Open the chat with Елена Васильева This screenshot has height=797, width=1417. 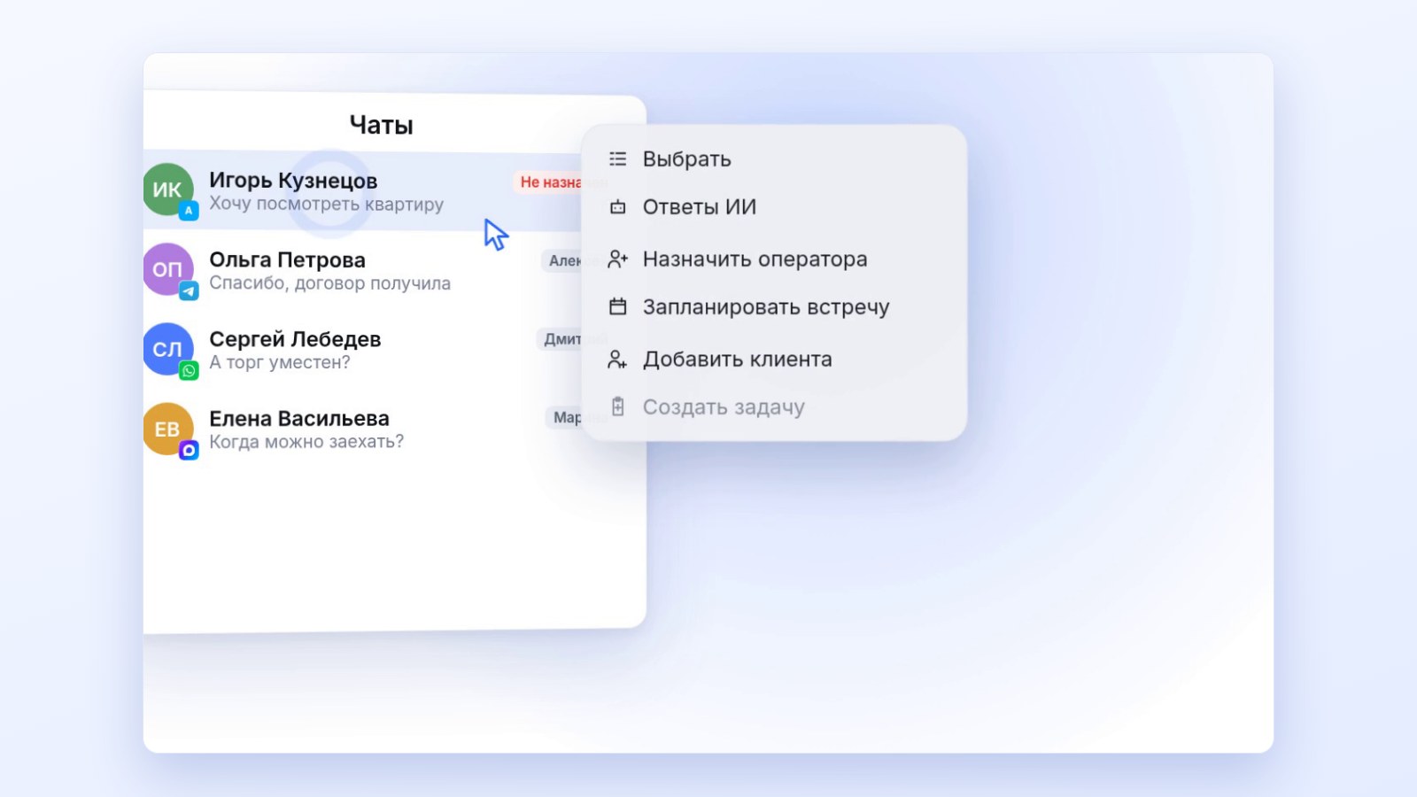pos(362,429)
